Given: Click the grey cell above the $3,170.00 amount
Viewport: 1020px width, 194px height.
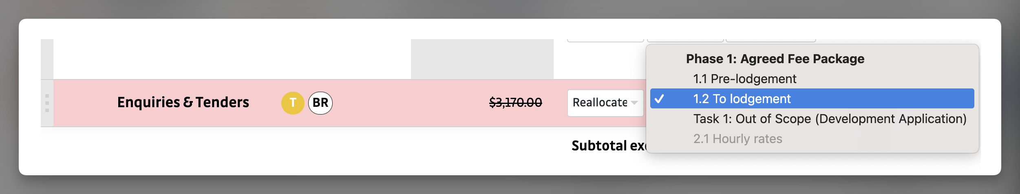Looking at the screenshot, I should (x=482, y=59).
